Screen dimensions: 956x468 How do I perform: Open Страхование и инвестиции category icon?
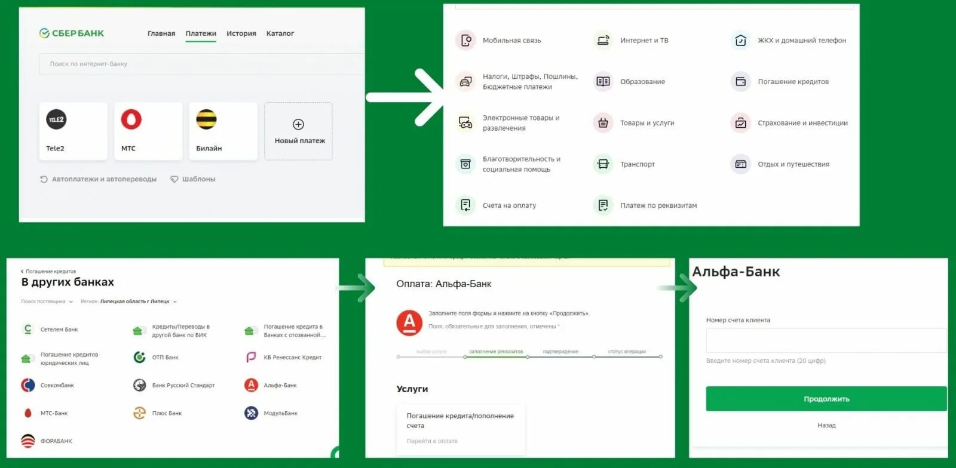[x=740, y=122]
